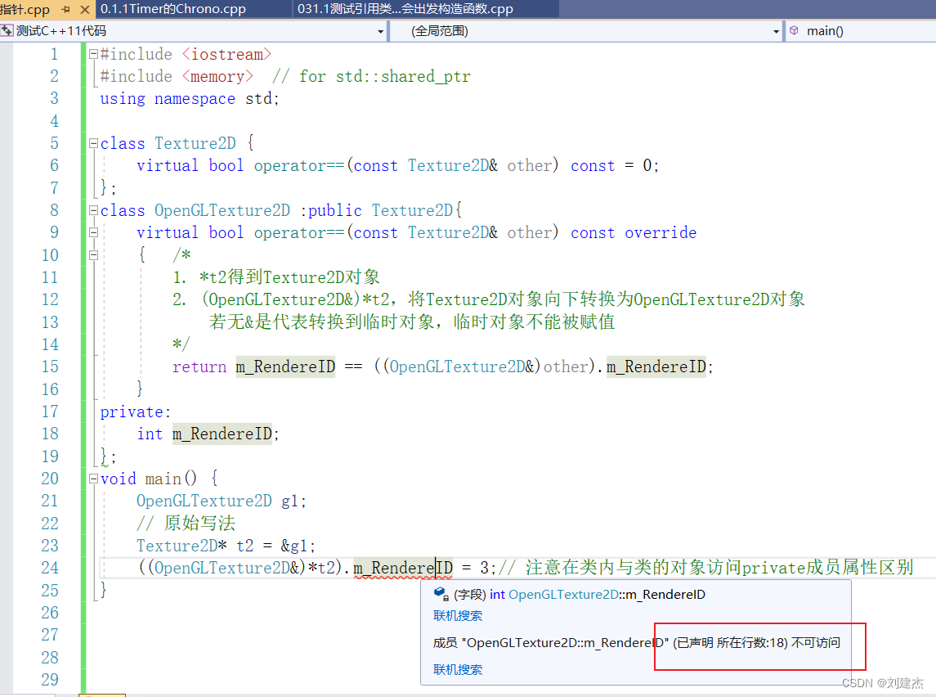The image size is (936, 697).
Task: Click first 联机搜索 link in tooltip
Action: click(457, 616)
